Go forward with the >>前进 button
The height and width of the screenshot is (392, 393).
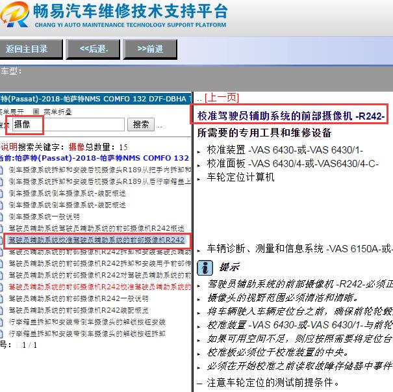(x=150, y=49)
